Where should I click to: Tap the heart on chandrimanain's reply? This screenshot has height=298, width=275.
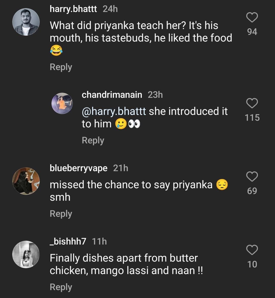pos(252,103)
